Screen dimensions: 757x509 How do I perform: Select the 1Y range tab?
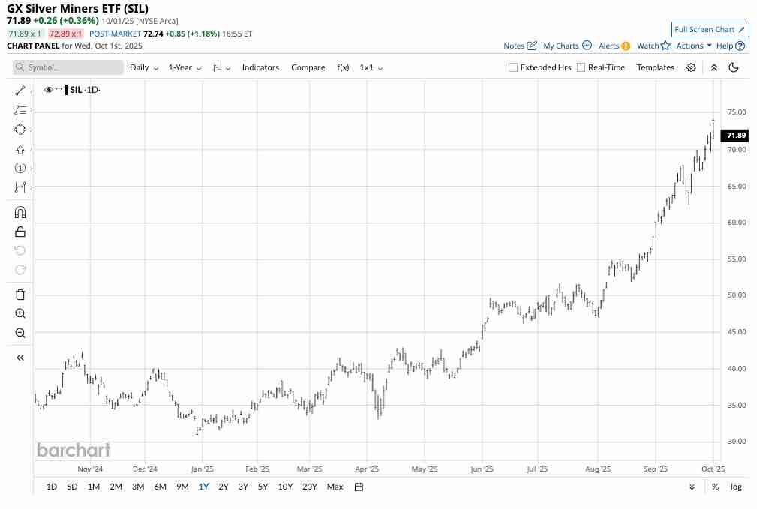pos(204,487)
